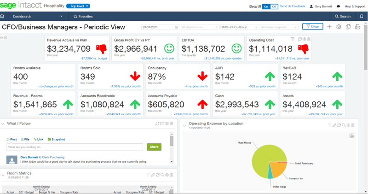Image resolution: width=368 pixels, height=194 pixels.
Task: Open the Top level entity dropdown
Action: click(x=78, y=6)
